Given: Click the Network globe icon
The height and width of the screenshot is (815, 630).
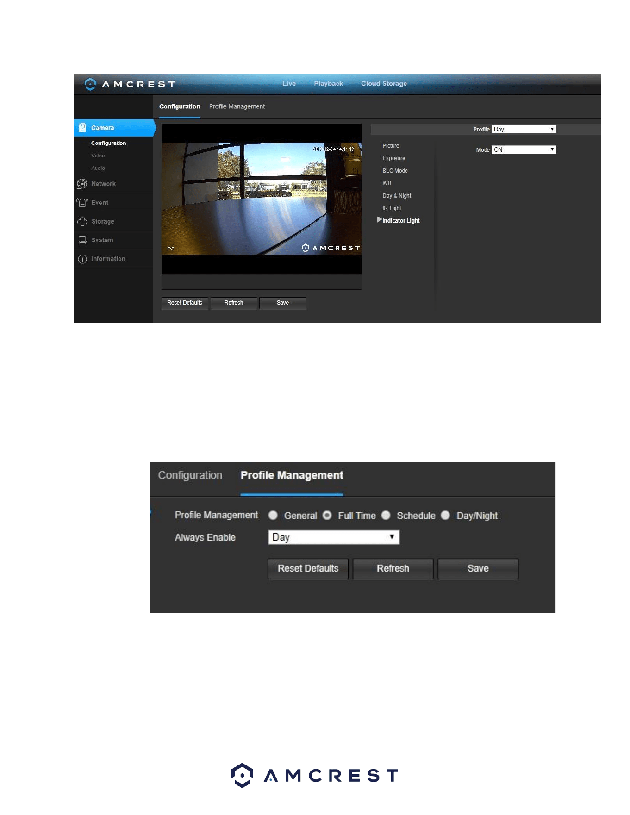Looking at the screenshot, I should tap(82, 184).
